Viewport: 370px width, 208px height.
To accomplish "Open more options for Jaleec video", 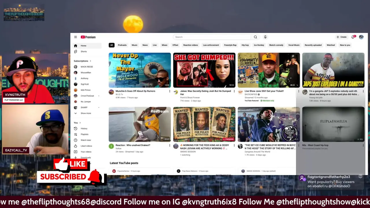I will click(234, 91).
